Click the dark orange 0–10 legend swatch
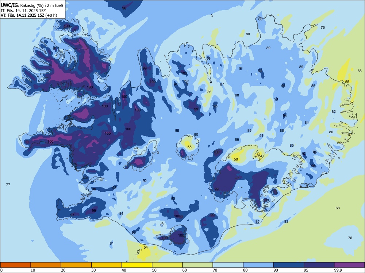This screenshot has width=365, height=273. (x=15, y=265)
